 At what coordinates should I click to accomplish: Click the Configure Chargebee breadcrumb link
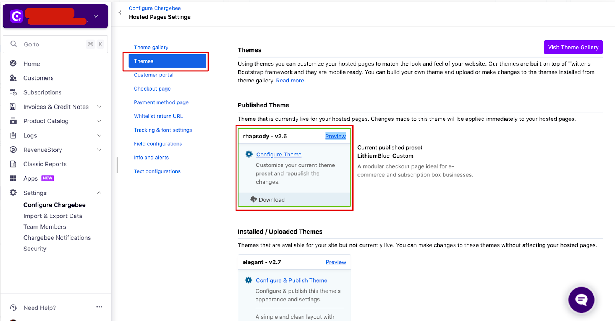pos(155,8)
